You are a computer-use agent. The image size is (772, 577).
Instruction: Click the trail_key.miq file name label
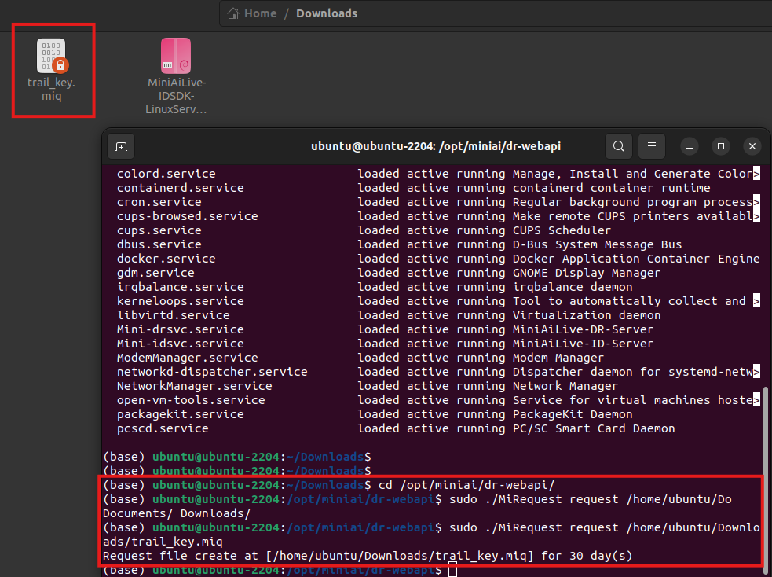pyautogui.click(x=52, y=89)
